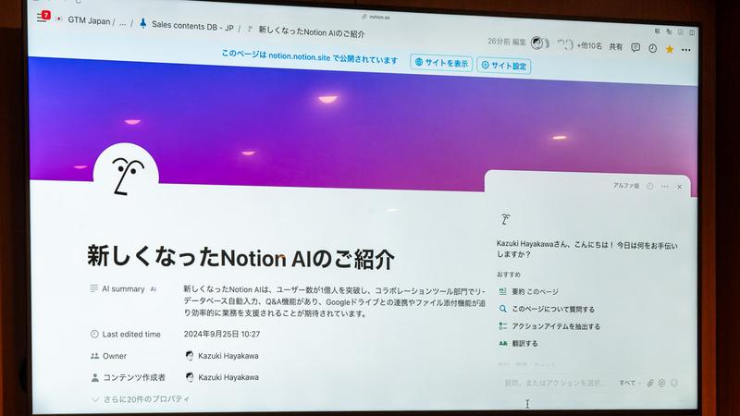Click the attach file paperclip icon
The height and width of the screenshot is (416, 740).
click(x=650, y=383)
